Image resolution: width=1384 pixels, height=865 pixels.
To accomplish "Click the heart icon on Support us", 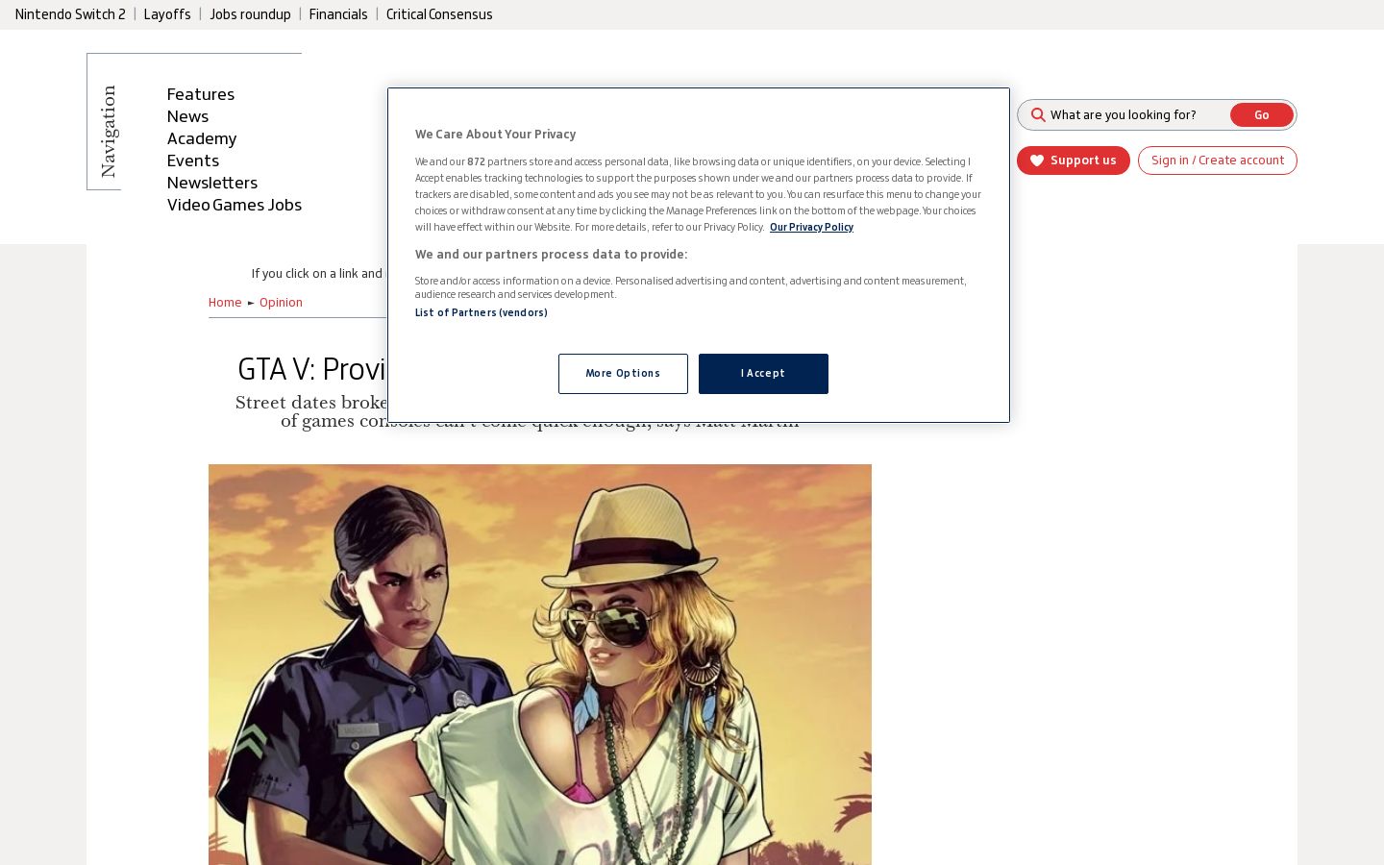I will point(1037,161).
